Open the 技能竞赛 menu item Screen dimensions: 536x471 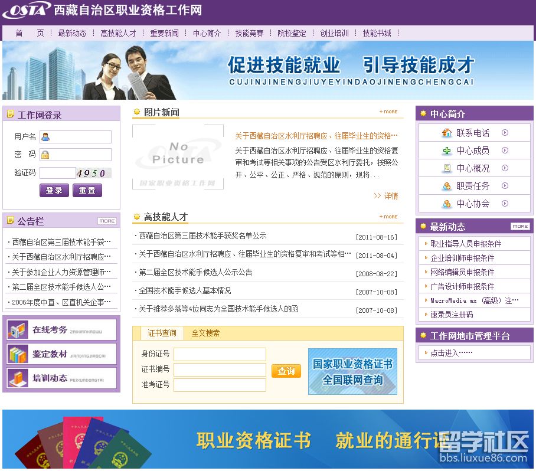coord(248,34)
